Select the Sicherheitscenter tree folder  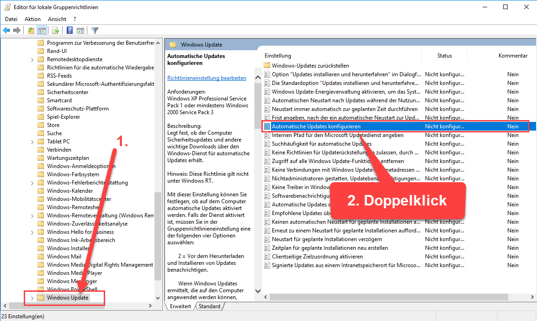coord(68,92)
